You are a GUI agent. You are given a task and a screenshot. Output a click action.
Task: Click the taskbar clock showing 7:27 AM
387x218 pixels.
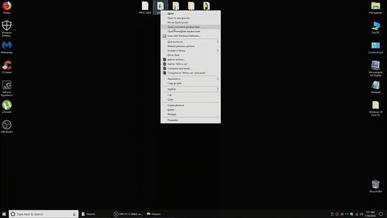(x=370, y=214)
